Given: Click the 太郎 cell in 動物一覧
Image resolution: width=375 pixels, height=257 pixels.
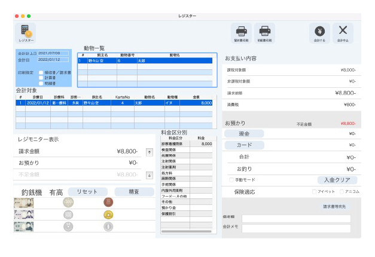Looking at the screenshot, I should coord(175,61).
